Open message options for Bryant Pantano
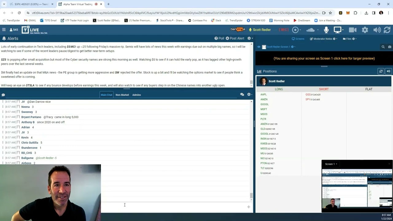 coord(3,117)
